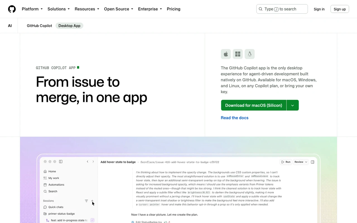Screen dimensions: 357x223
Task: Go forward with the right arrow in app
Action: pyautogui.click(x=93, y=162)
